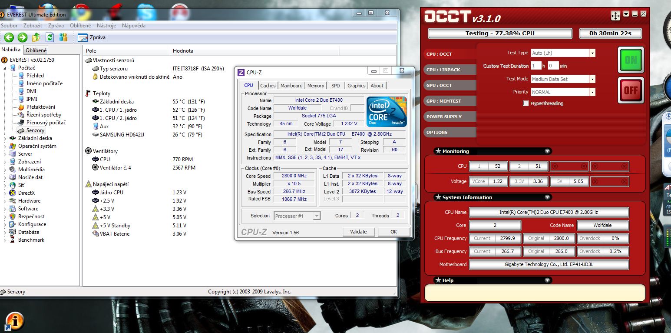671x333 pixels.
Task: Click the OK button in CPU-Z
Action: (x=394, y=232)
